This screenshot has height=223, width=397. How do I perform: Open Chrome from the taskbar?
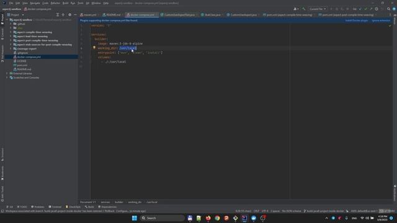point(217,218)
